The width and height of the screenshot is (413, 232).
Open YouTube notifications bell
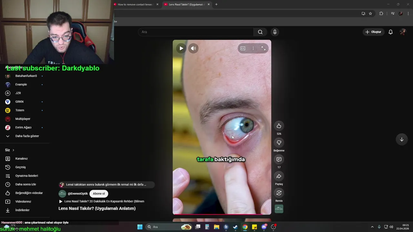(390, 32)
